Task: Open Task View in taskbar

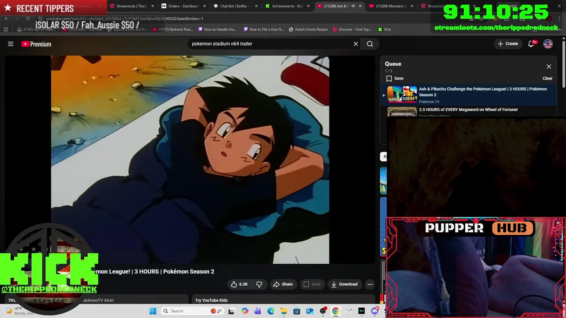Action: pos(231,311)
